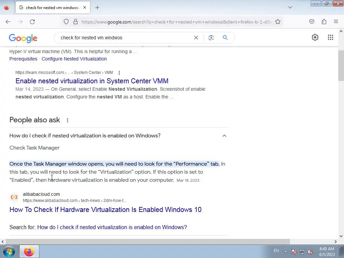Click the vertical scrollbar thumb

[341, 66]
